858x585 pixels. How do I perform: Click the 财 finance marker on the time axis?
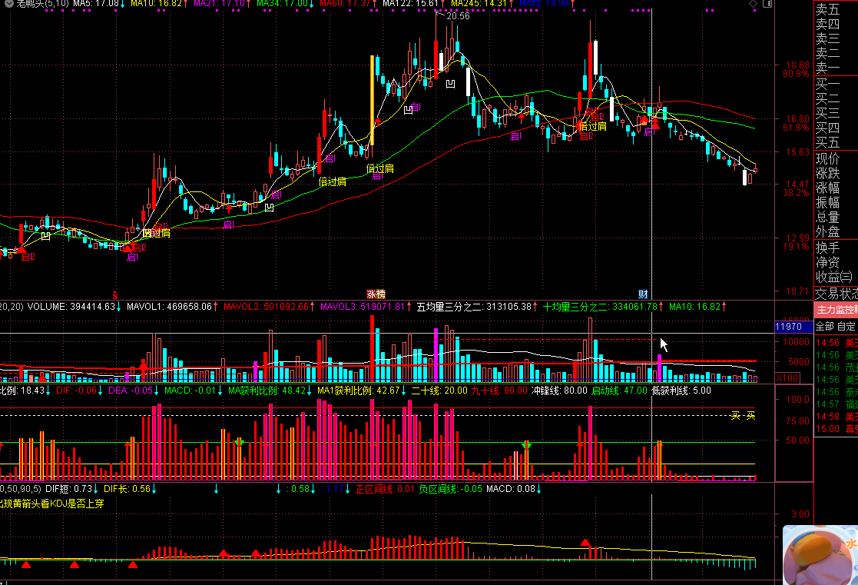click(643, 294)
